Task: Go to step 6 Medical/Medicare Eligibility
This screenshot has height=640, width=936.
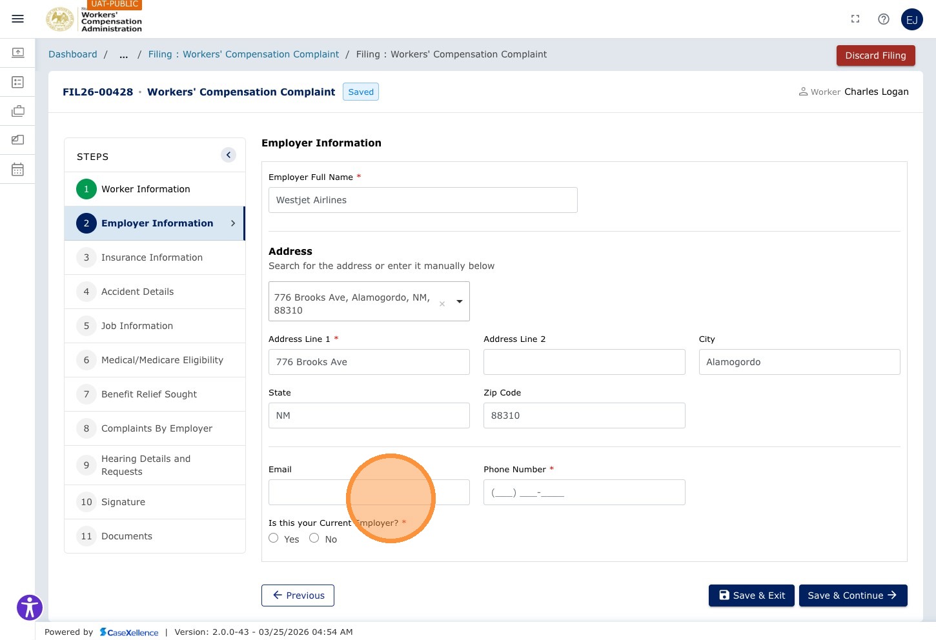Action: coord(155,360)
